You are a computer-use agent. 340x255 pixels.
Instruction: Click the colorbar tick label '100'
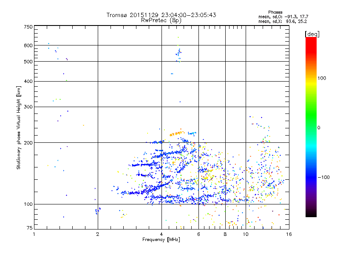[x=322, y=78]
